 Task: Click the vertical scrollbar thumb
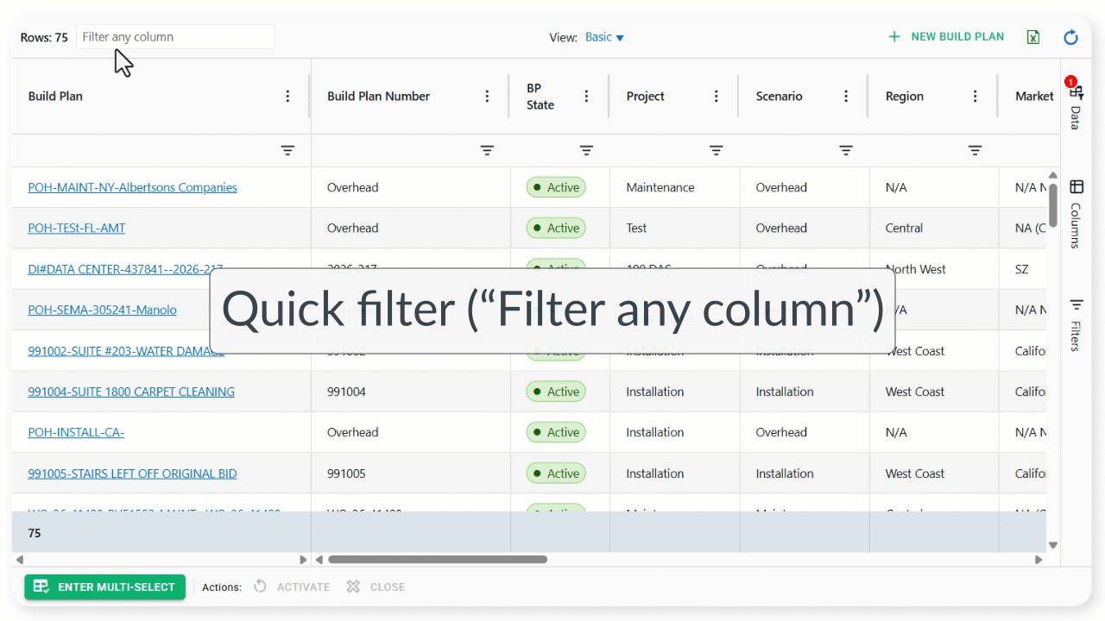point(1053,205)
